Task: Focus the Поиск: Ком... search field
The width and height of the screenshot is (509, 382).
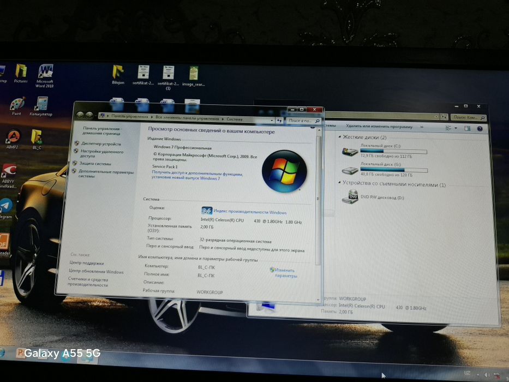Action: click(468, 117)
